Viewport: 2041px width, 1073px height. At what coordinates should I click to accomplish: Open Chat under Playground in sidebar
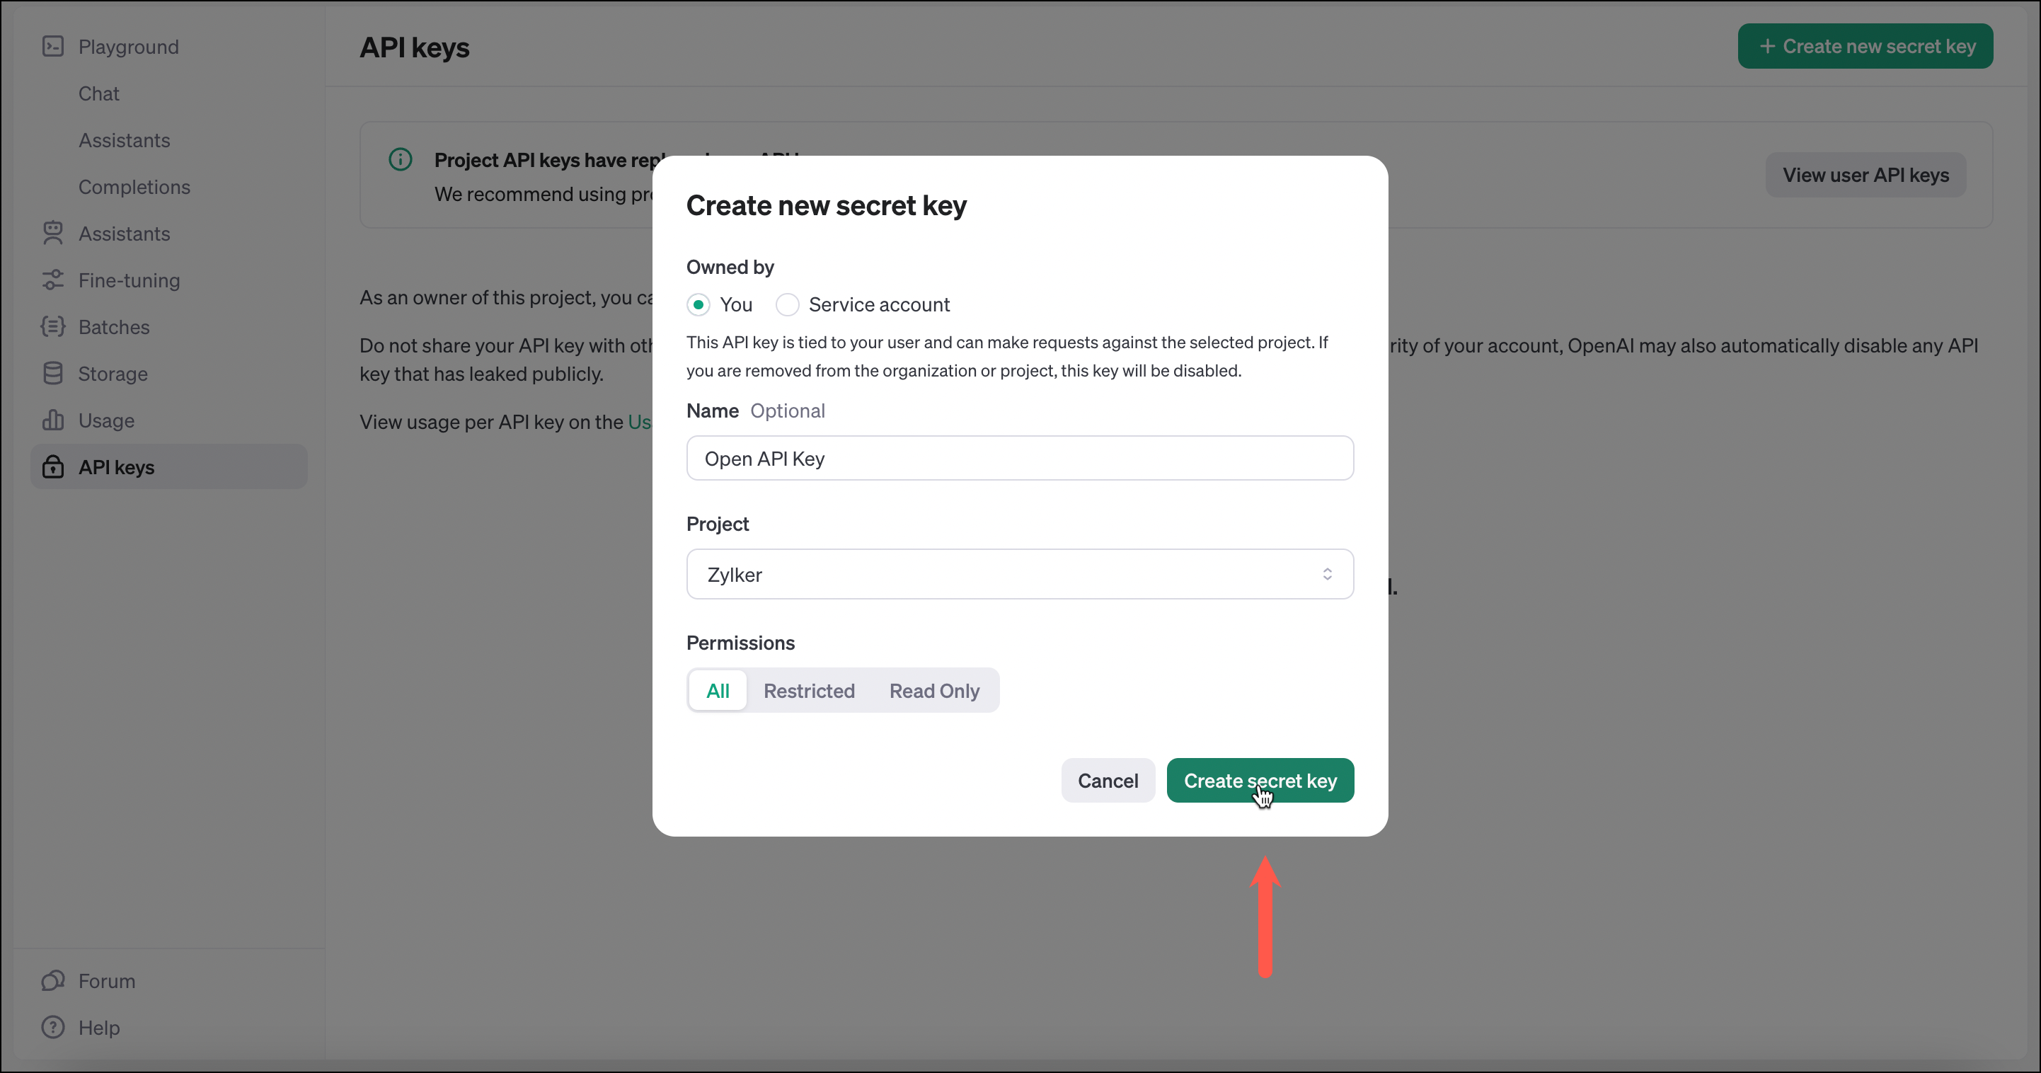[99, 93]
